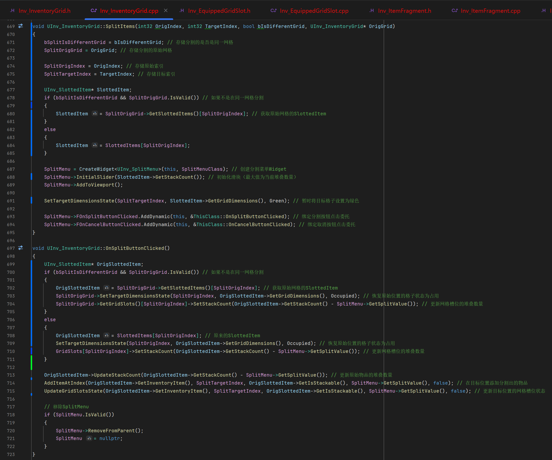This screenshot has height=460, width=552.
Task: Click the blue change marker at line 688
Action: (31, 177)
